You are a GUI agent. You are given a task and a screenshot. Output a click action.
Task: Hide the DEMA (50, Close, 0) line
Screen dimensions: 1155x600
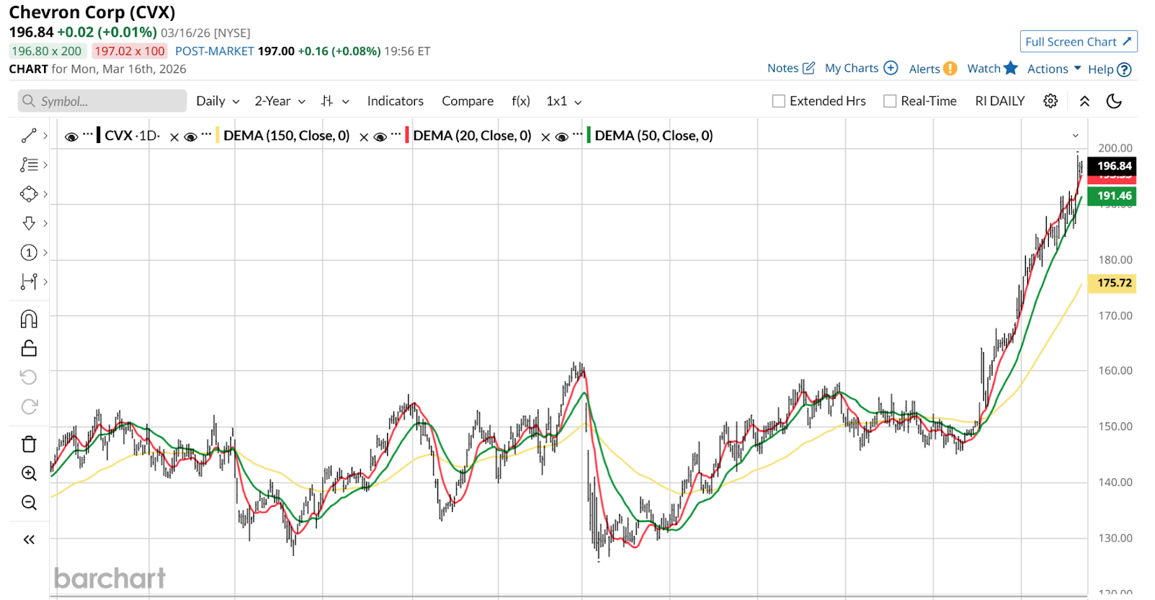click(562, 137)
